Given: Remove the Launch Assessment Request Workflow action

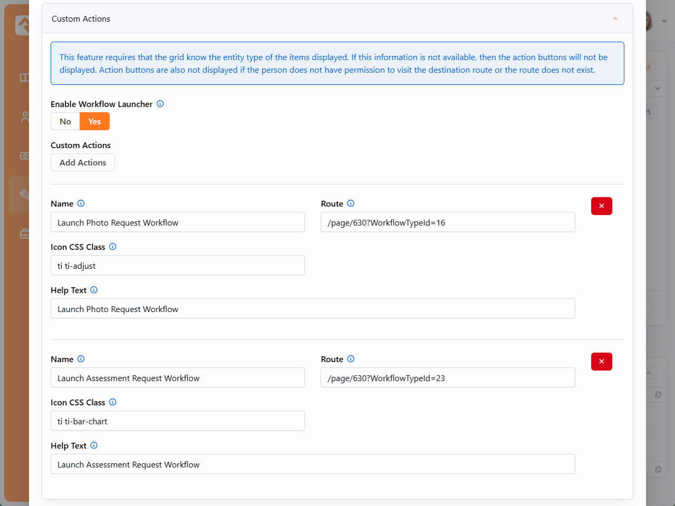Looking at the screenshot, I should (601, 362).
